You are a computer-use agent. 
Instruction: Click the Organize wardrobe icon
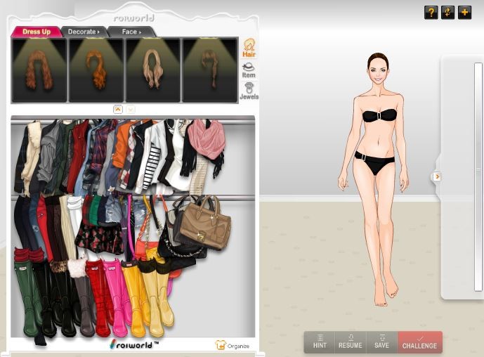(x=232, y=345)
